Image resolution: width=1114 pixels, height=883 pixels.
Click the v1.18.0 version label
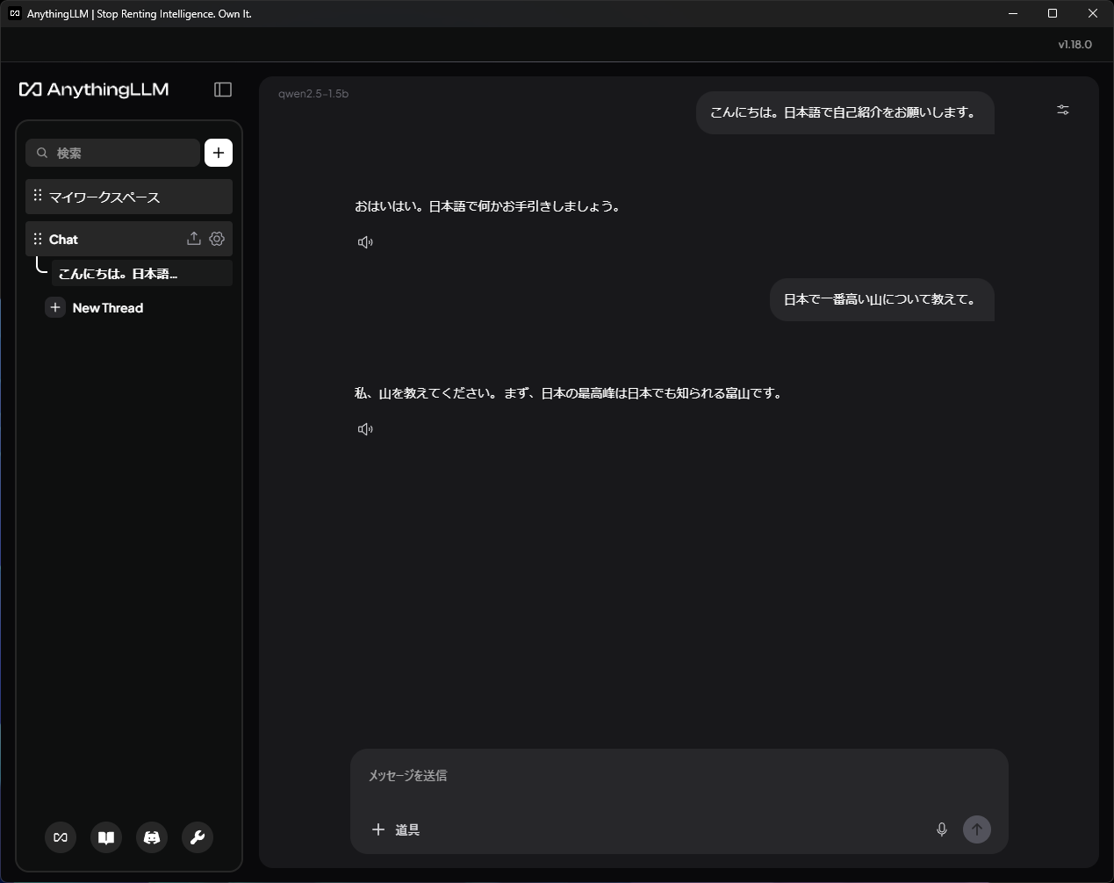point(1074,45)
